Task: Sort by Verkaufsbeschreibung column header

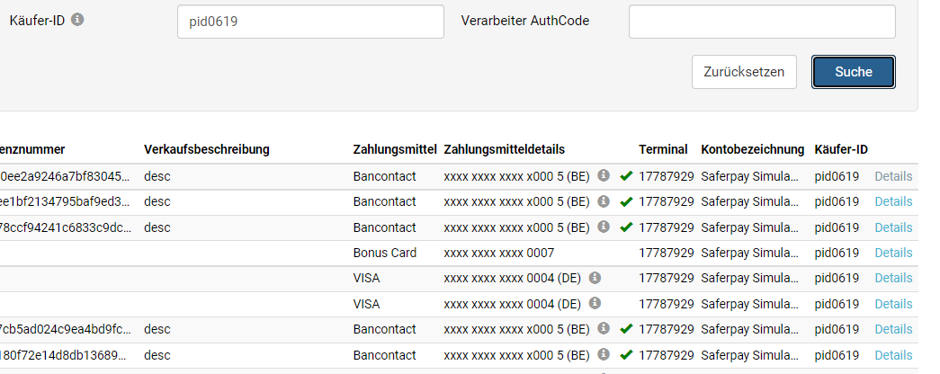Action: [207, 149]
